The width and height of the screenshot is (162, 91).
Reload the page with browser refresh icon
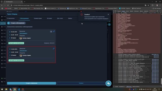click(8, 5)
